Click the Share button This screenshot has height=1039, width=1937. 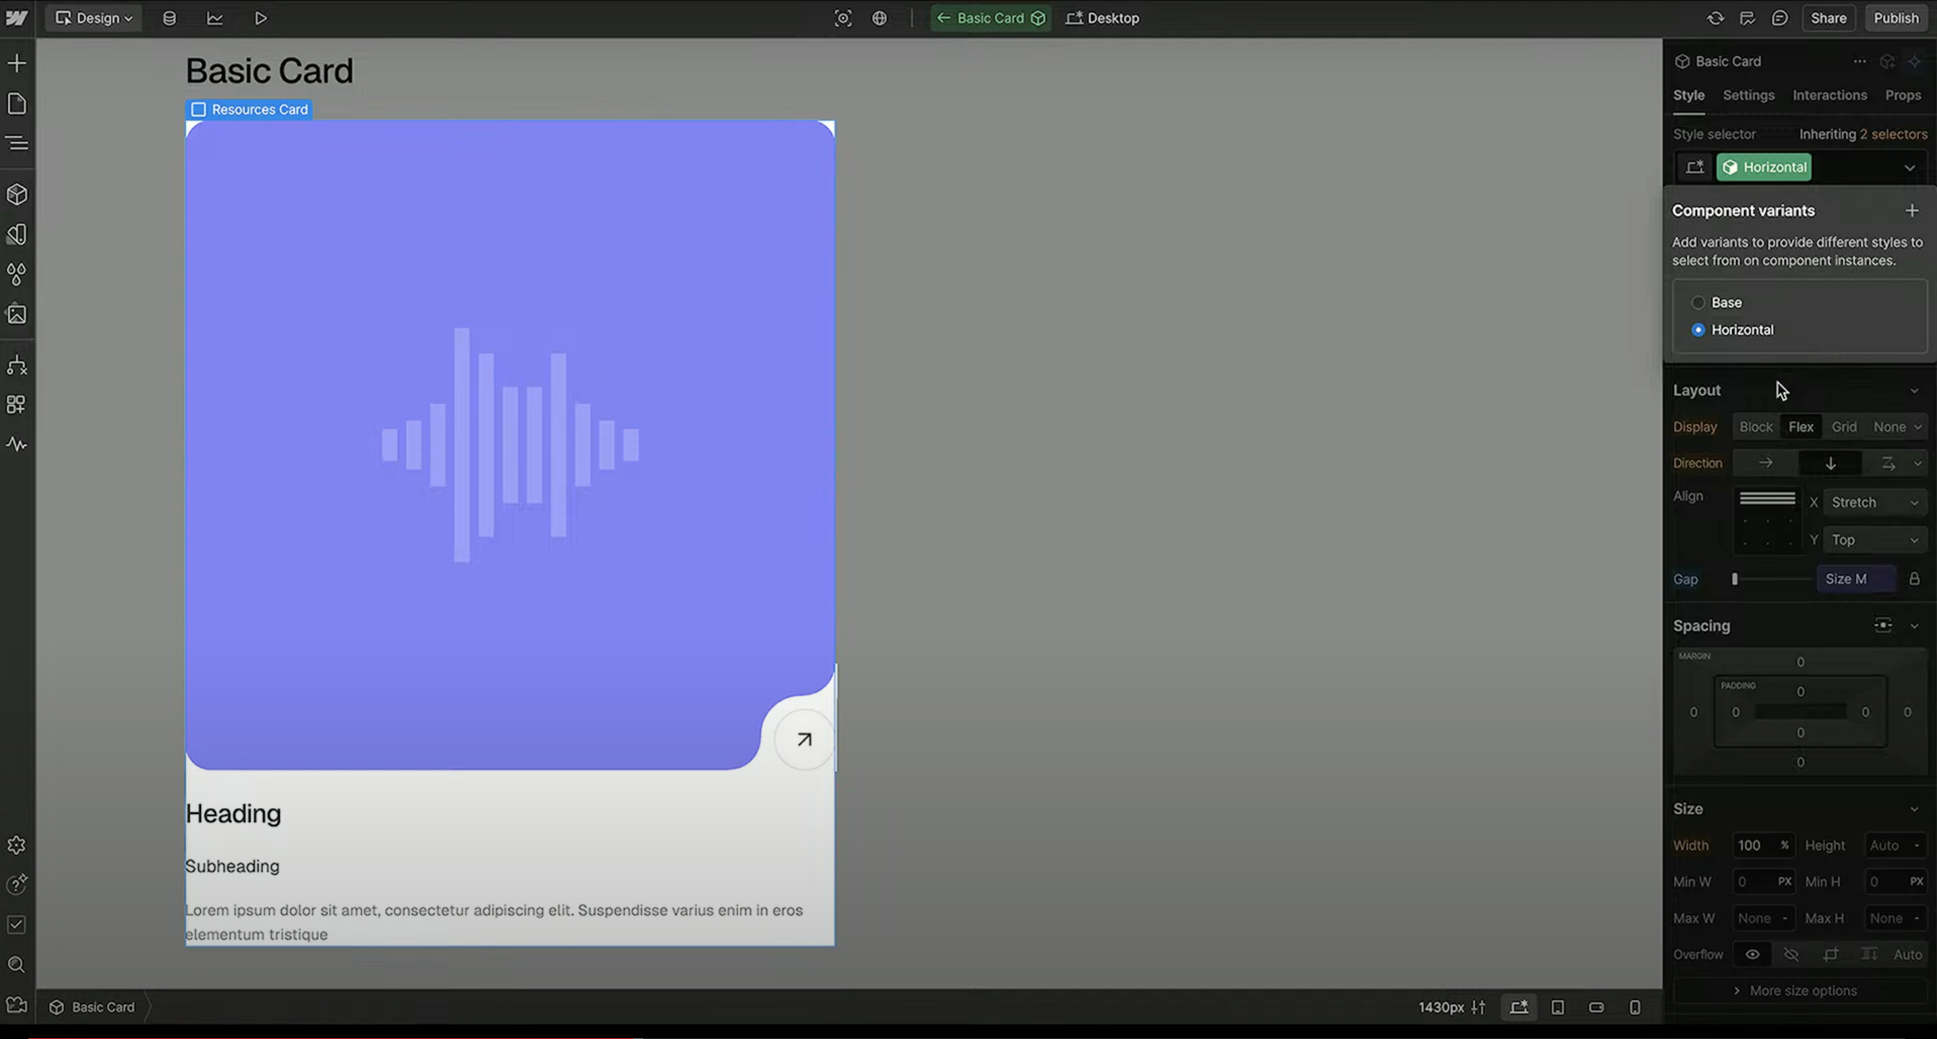tap(1828, 18)
